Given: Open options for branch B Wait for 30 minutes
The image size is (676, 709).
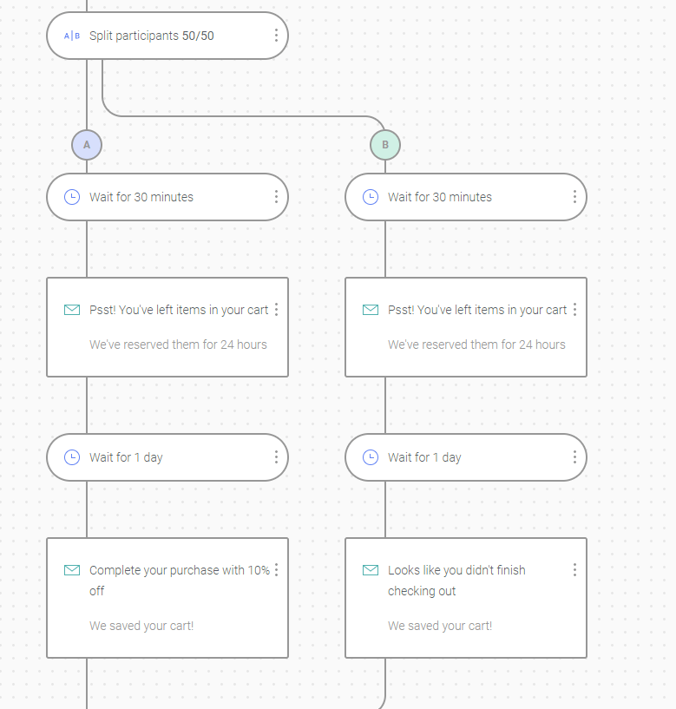Looking at the screenshot, I should click(x=574, y=197).
